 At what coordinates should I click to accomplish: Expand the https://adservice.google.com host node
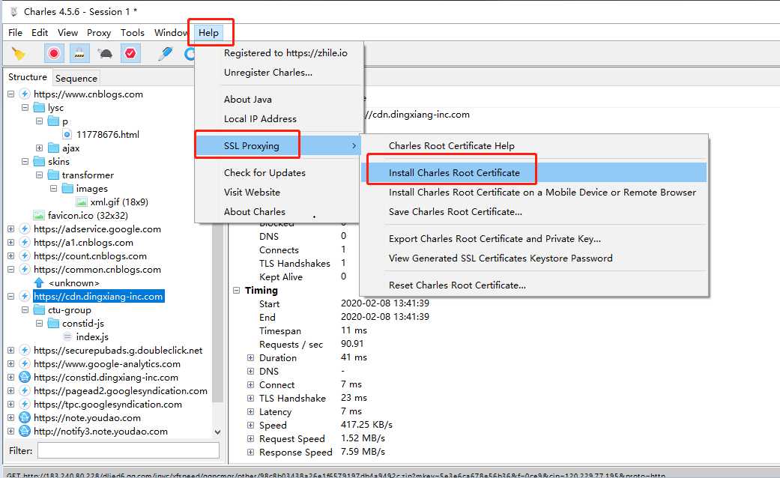10,229
